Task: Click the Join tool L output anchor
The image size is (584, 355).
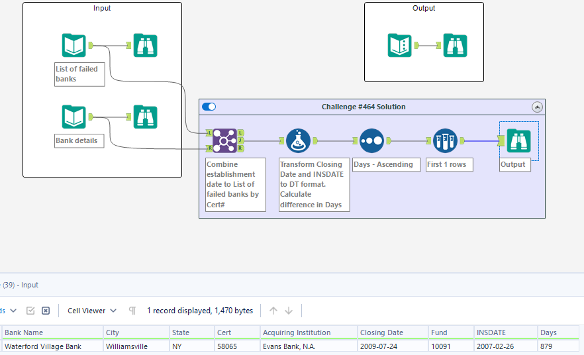Action: click(x=240, y=132)
